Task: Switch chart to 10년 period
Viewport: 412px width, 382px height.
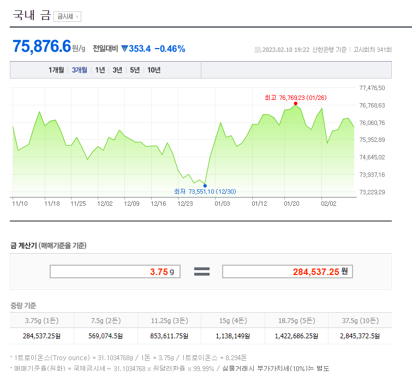Action: coord(154,70)
